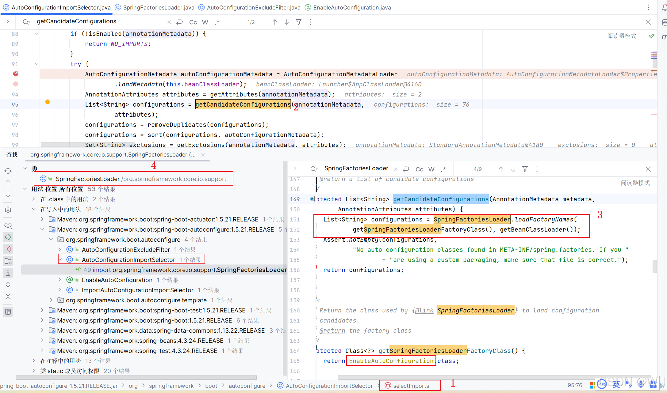Image resolution: width=667 pixels, height=393 pixels.
Task: Collapse the try block fold arrow at line 91
Action: (36, 64)
